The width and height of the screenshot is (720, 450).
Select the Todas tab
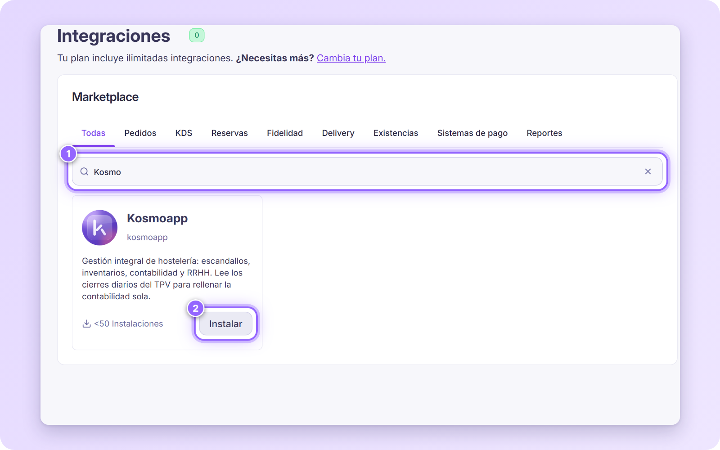[x=93, y=133]
